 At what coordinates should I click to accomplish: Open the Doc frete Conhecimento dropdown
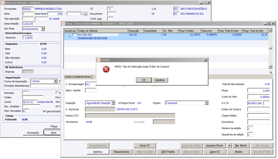tap(43, 29)
